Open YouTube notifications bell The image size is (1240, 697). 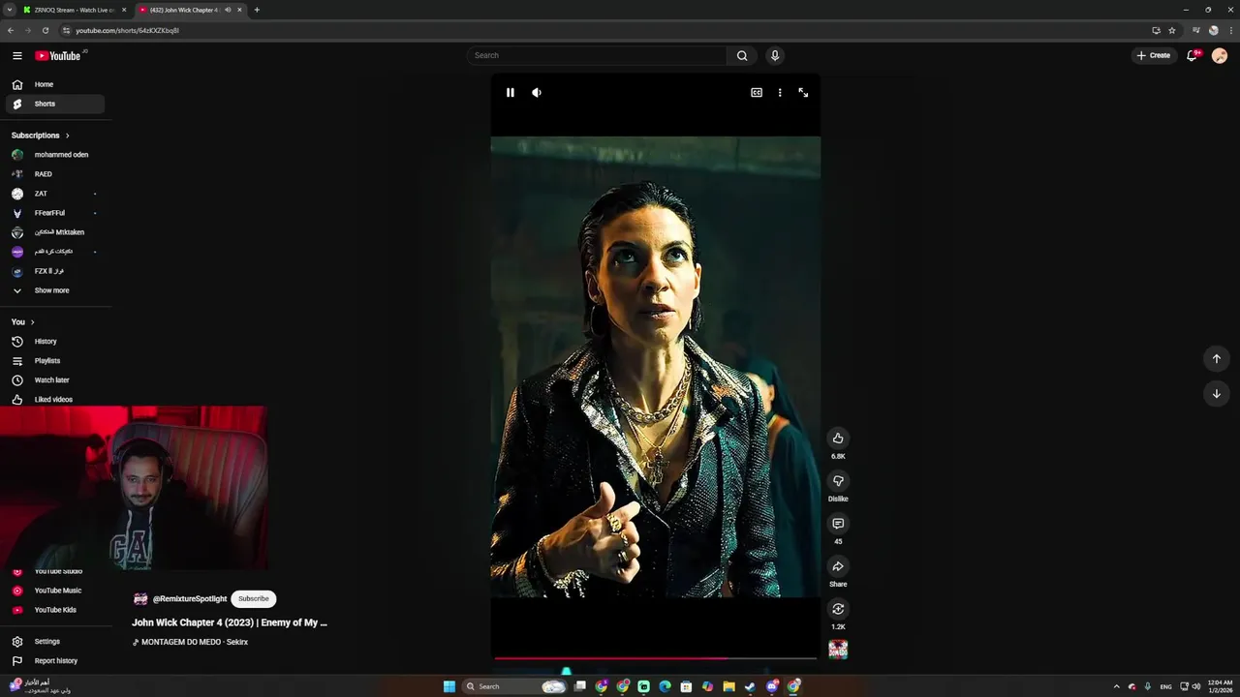[x=1193, y=55]
